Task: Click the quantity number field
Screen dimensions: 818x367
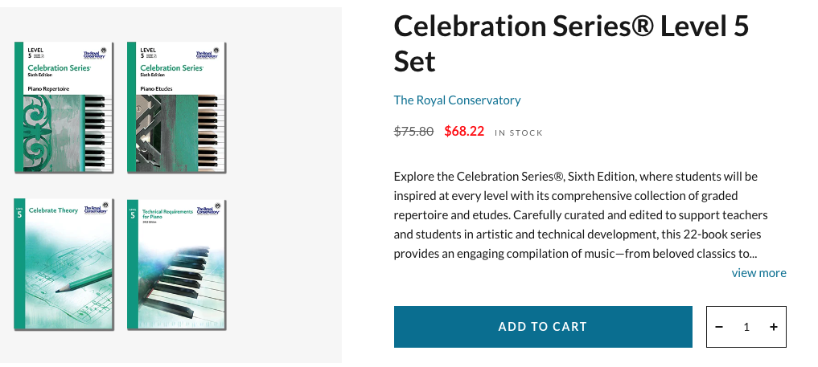Action: [746, 327]
